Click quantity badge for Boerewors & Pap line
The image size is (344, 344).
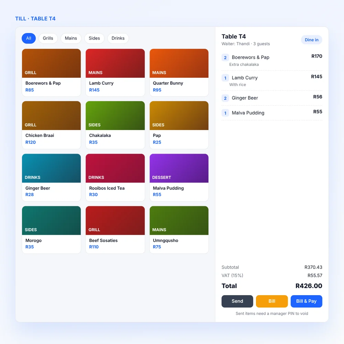[x=225, y=57]
